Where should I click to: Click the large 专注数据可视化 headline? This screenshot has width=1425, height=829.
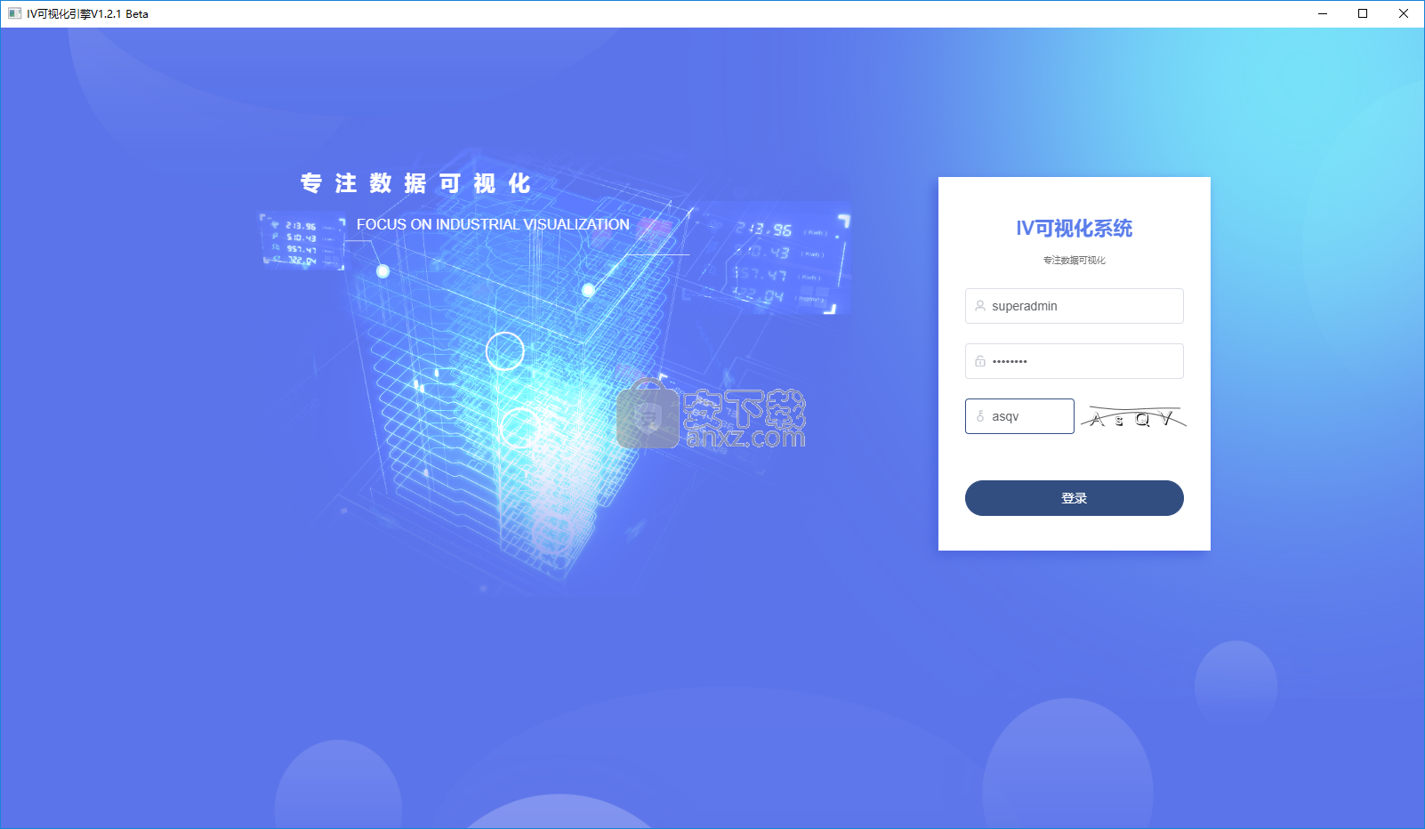pyautogui.click(x=415, y=183)
